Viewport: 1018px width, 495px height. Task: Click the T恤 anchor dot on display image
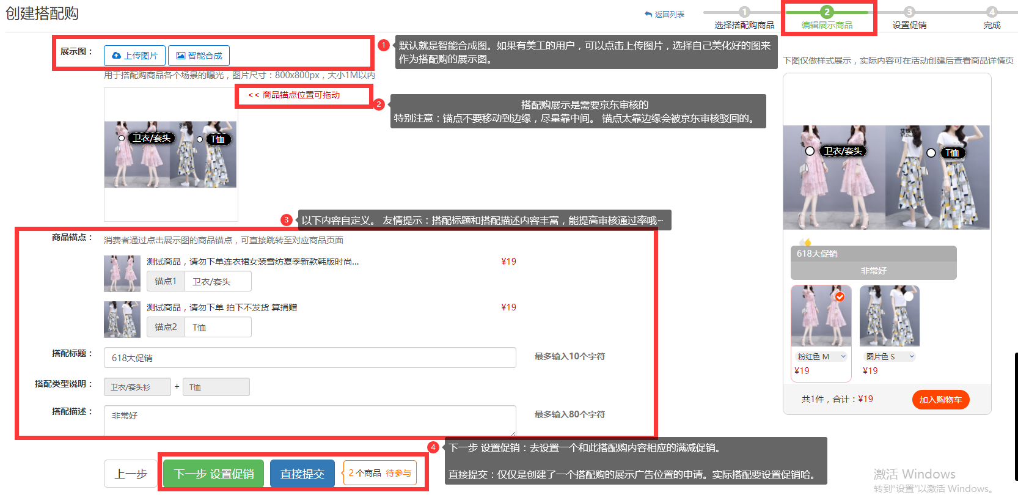(200, 139)
